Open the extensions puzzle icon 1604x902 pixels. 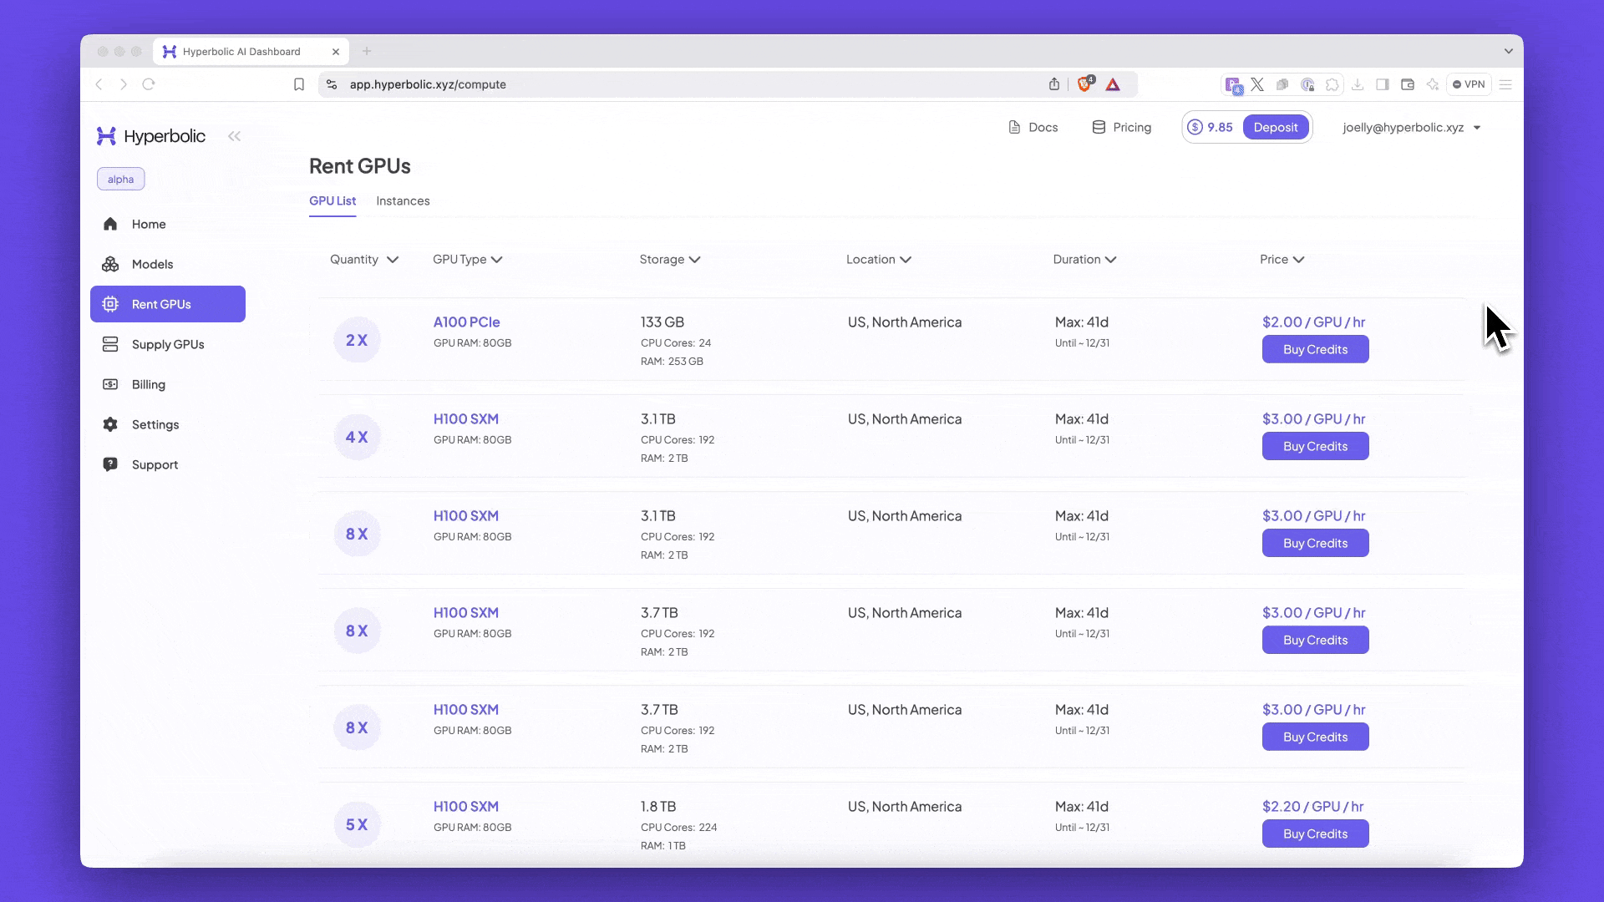click(1332, 84)
